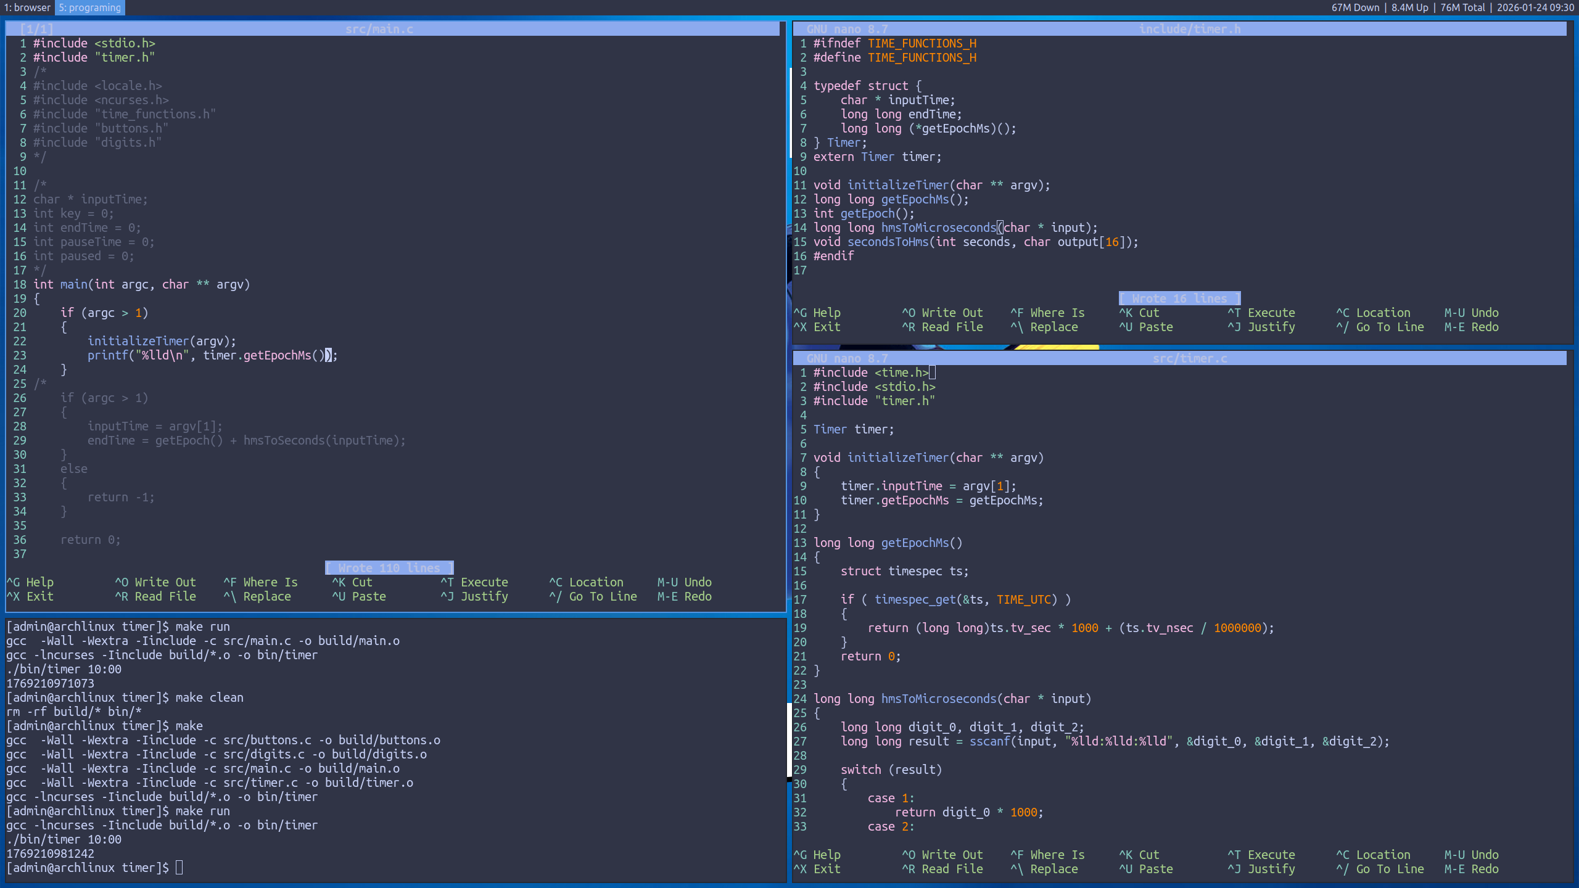This screenshot has width=1579, height=888.
Task: Focus the include/timer.h title bar
Action: pyautogui.click(x=1189, y=29)
